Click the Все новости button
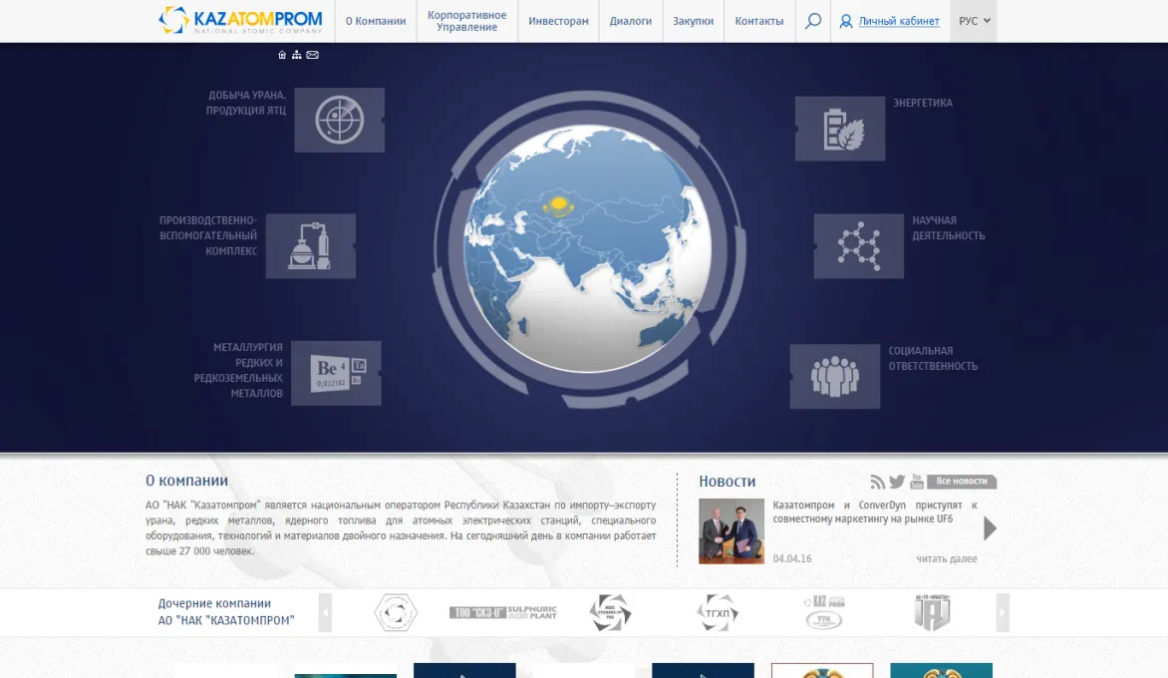Viewport: 1168px width, 678px height. coord(962,482)
